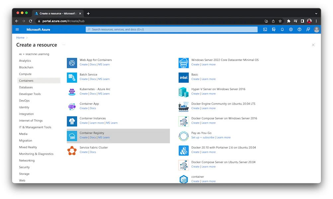Click the Batch Service icon
Viewport: 333px width, 199px height.
[71, 77]
